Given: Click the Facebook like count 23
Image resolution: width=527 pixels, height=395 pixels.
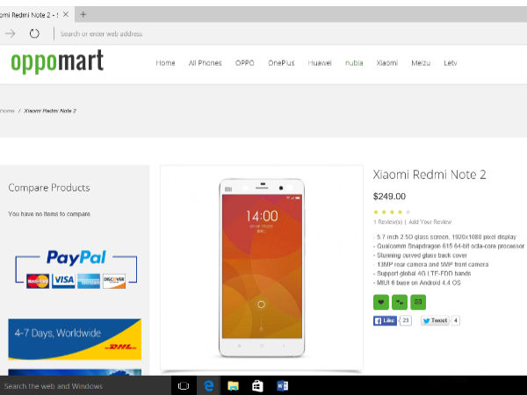Looking at the screenshot, I should (406, 320).
